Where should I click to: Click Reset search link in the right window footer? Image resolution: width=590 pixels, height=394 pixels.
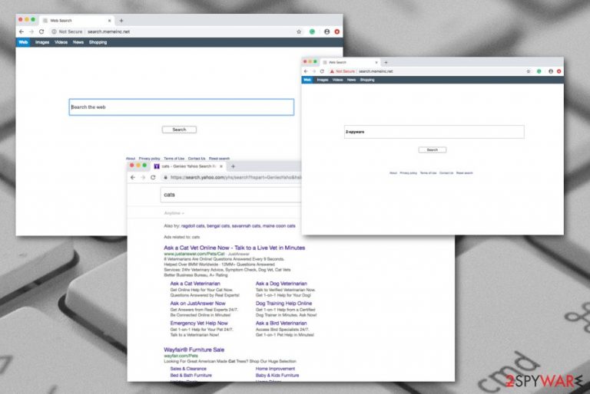(x=464, y=173)
